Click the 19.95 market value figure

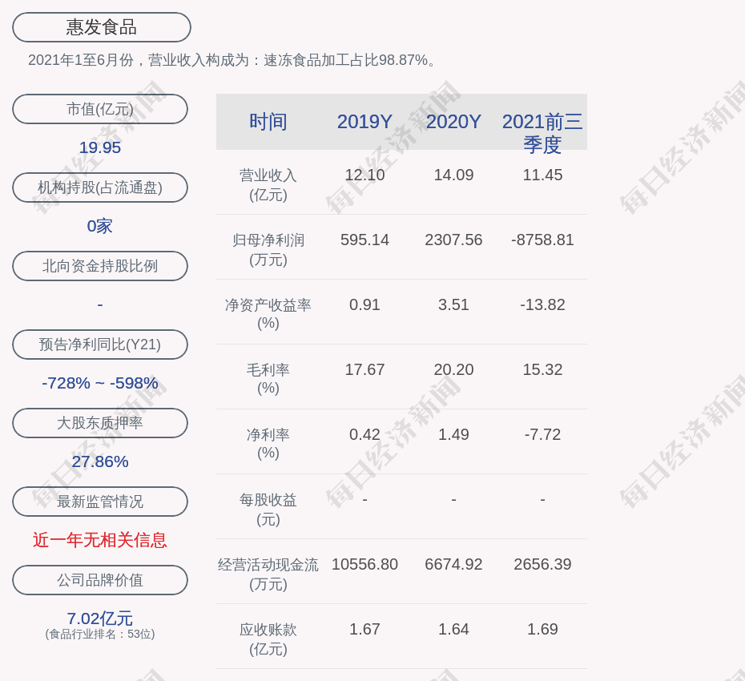point(100,147)
